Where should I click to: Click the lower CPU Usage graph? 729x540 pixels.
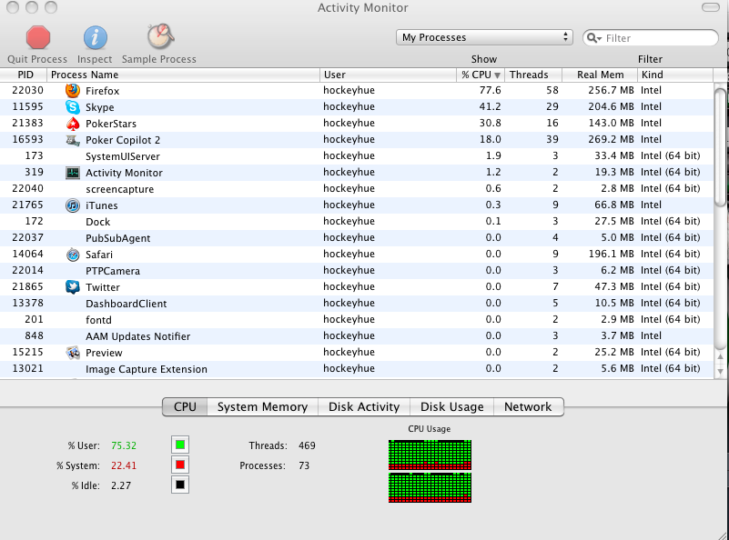click(x=430, y=487)
